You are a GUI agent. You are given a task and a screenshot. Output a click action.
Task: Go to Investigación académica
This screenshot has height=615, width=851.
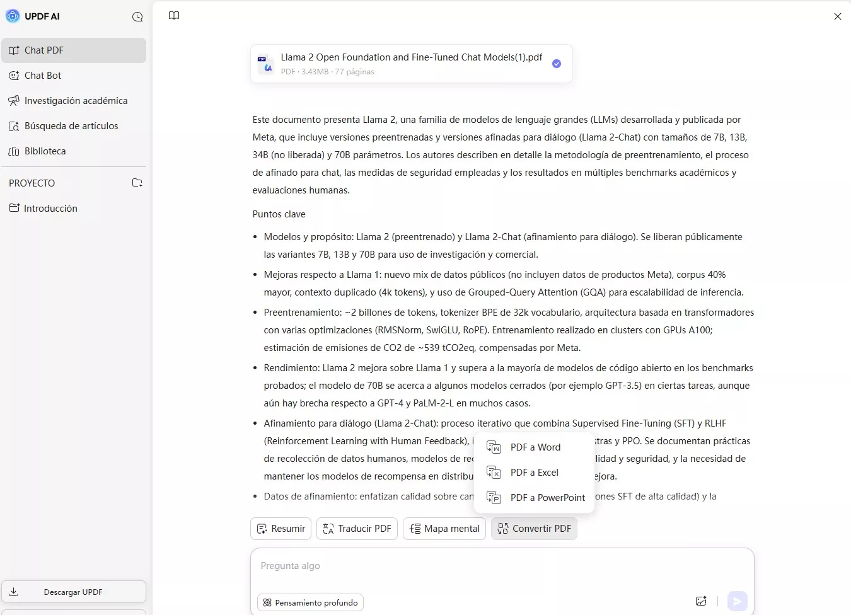[x=74, y=101]
